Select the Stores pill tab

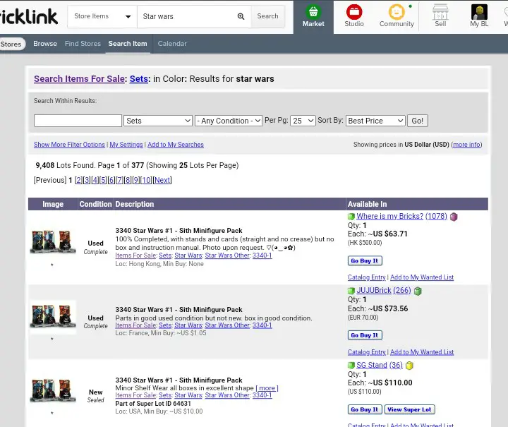tap(11, 44)
